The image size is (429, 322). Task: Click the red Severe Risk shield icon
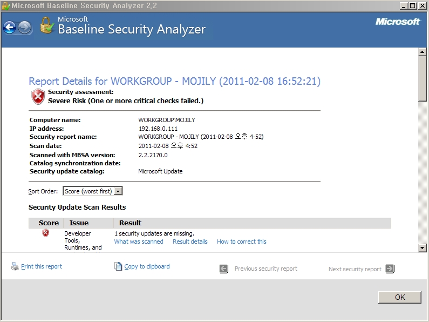coord(38,97)
